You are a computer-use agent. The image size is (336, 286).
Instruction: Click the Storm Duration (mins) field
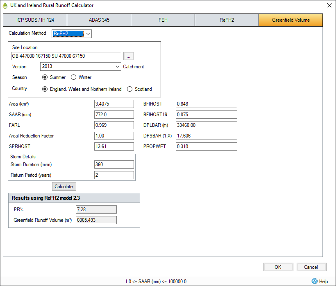click(x=114, y=164)
